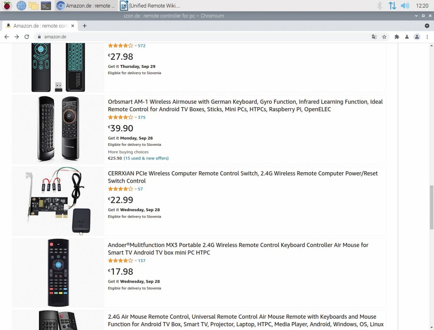This screenshot has height=330, width=434.
Task: Reload the Amazon page
Action: (27, 37)
